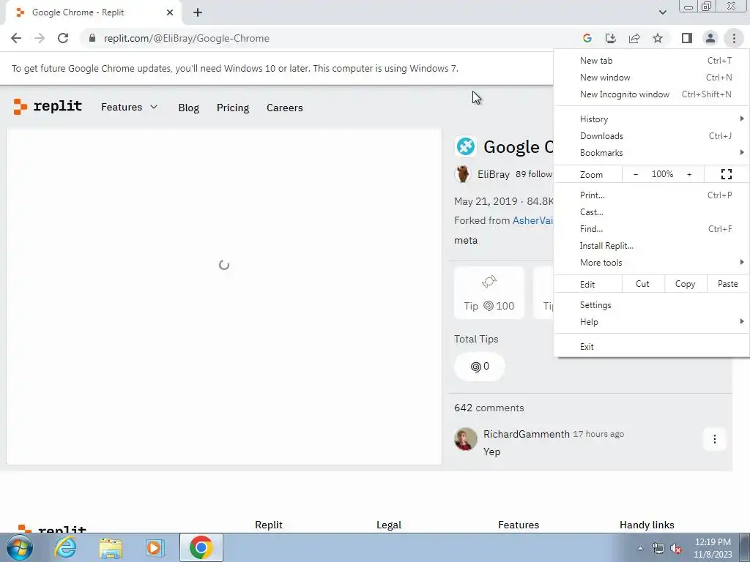
Task: Open the EliBray username link
Action: click(494, 174)
